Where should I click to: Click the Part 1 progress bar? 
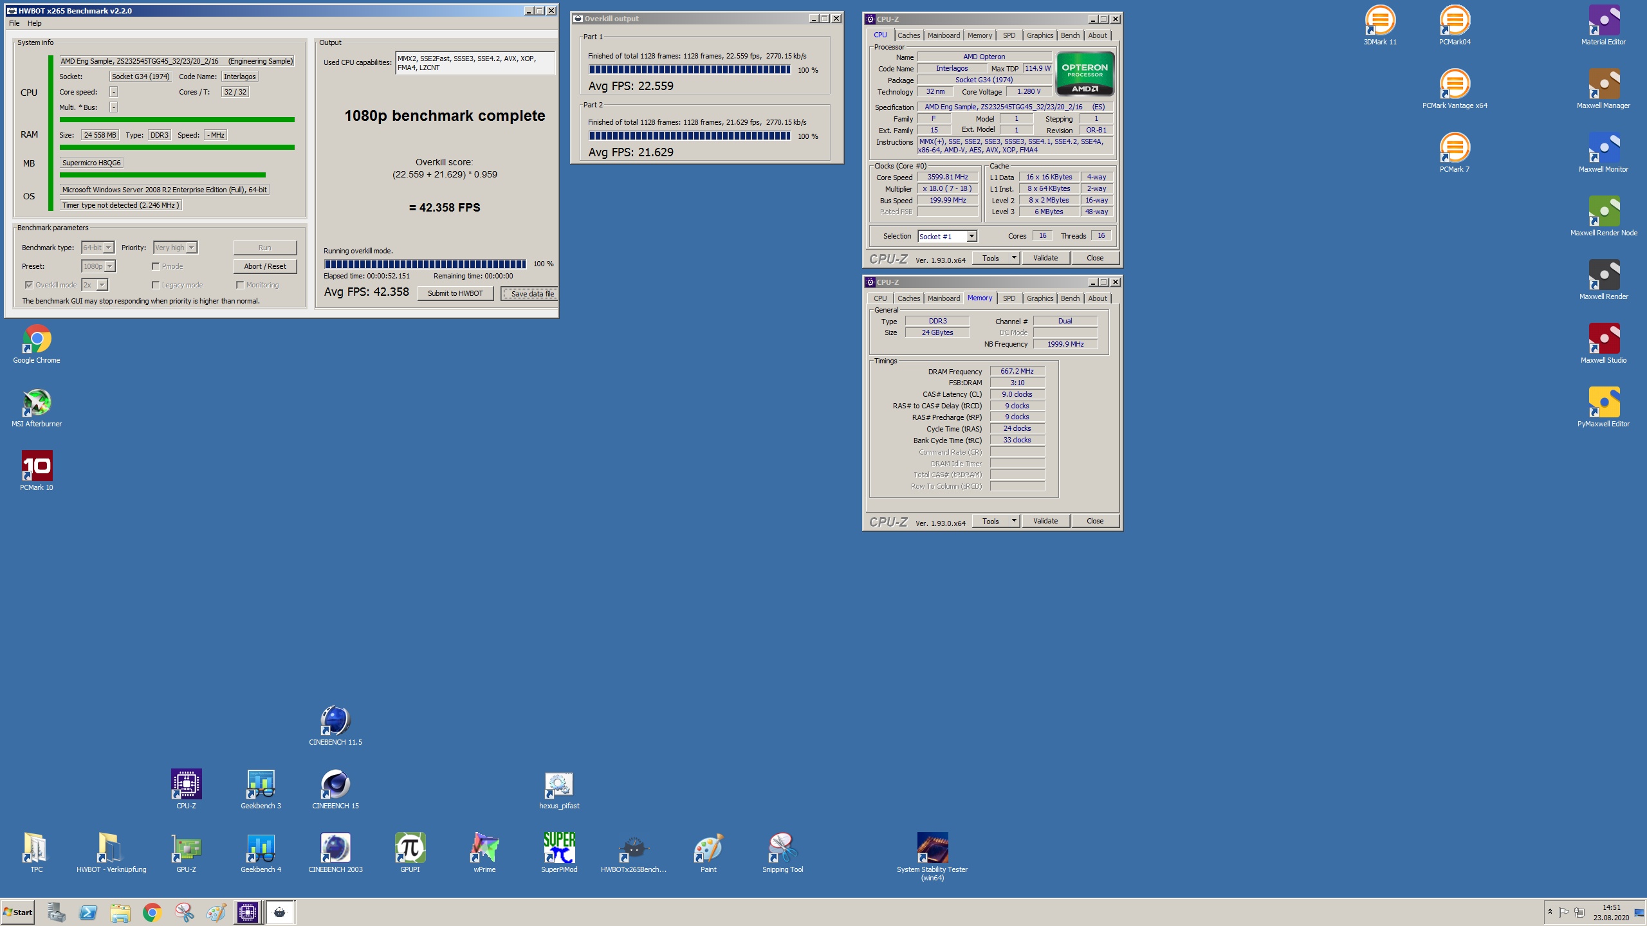(690, 69)
